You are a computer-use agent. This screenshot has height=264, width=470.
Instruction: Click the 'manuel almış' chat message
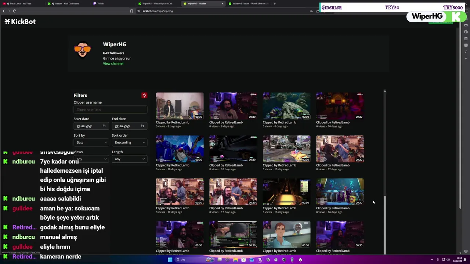tap(58, 237)
